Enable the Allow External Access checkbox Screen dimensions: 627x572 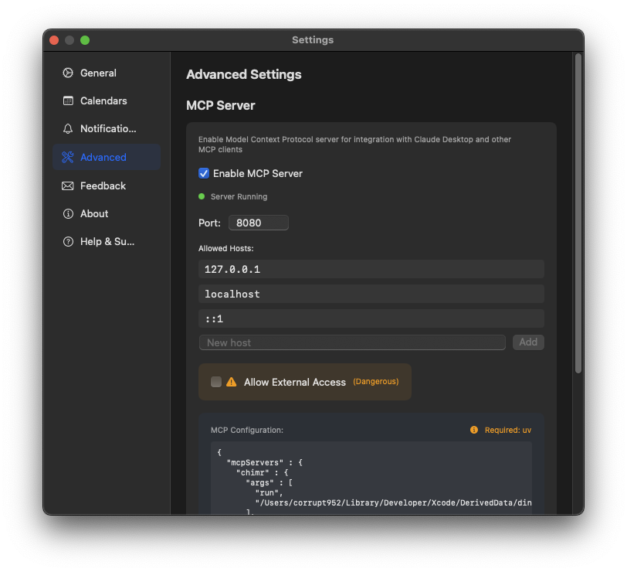tap(216, 381)
